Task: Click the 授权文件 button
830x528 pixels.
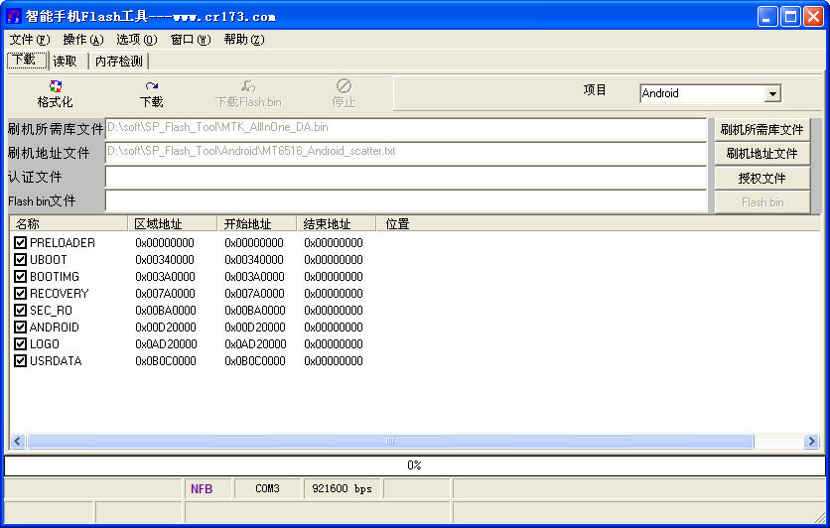Action: [761, 179]
